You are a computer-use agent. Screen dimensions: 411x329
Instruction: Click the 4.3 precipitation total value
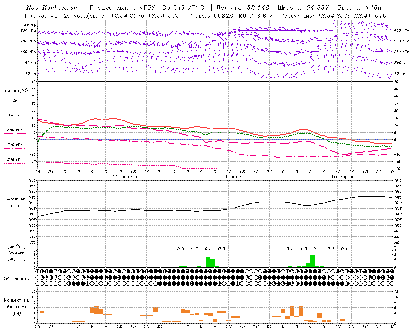pyautogui.click(x=208, y=249)
